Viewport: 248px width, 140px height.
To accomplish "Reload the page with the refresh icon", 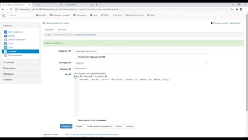I will [x=11, y=9].
